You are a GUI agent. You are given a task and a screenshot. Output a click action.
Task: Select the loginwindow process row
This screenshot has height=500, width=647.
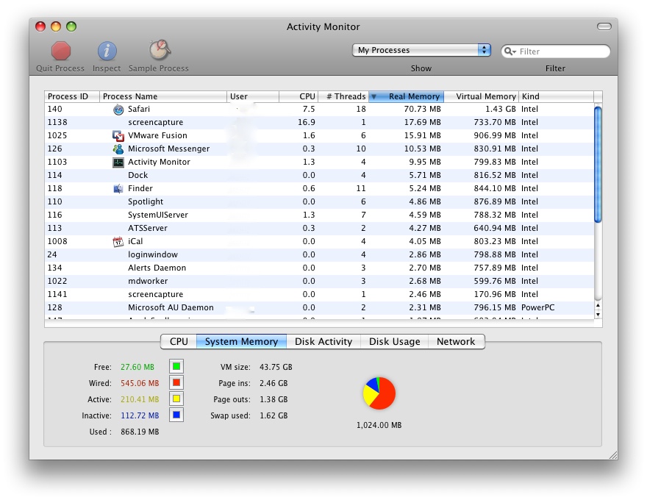pos(319,254)
